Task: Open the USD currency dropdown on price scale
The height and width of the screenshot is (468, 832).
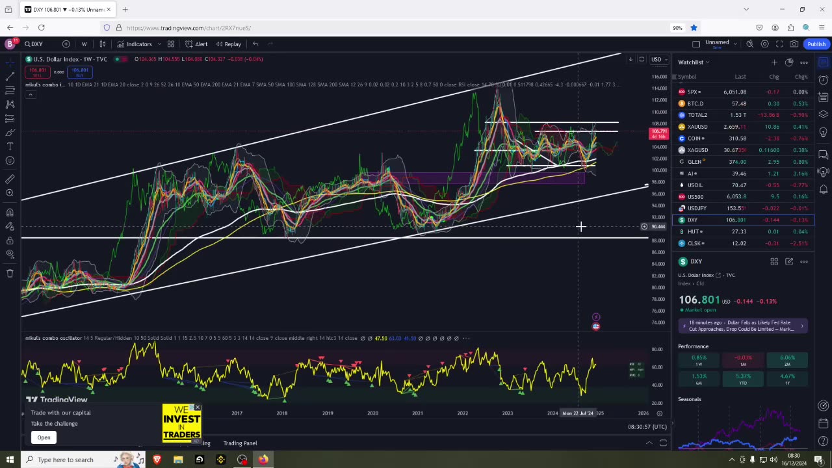Action: 659,59
